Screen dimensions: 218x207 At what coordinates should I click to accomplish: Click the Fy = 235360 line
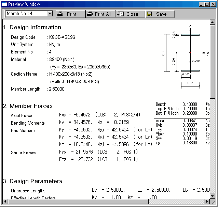click(80, 67)
